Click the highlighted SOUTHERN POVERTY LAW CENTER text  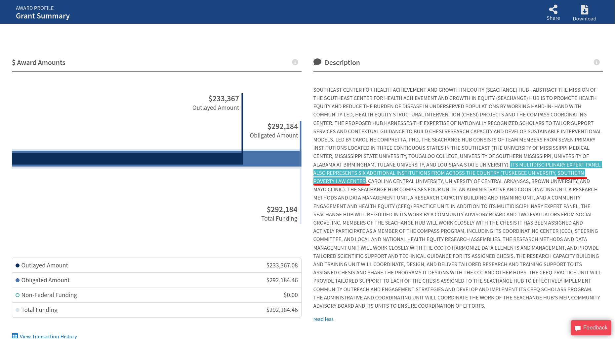(340, 181)
